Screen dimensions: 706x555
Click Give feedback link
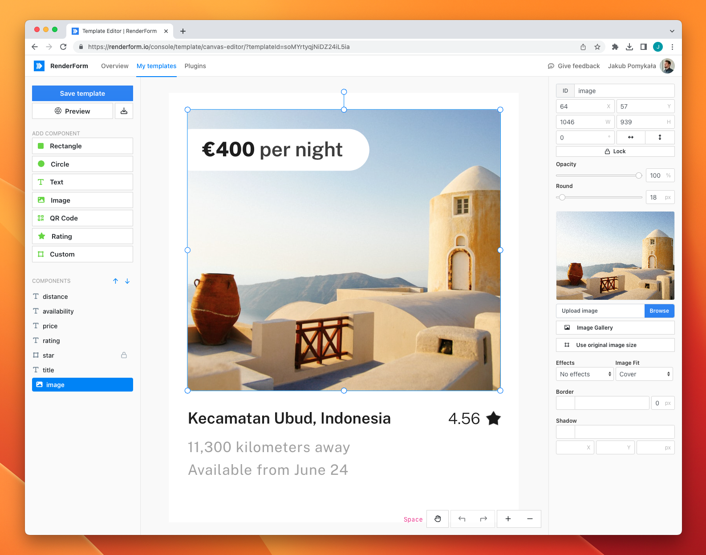tap(574, 66)
